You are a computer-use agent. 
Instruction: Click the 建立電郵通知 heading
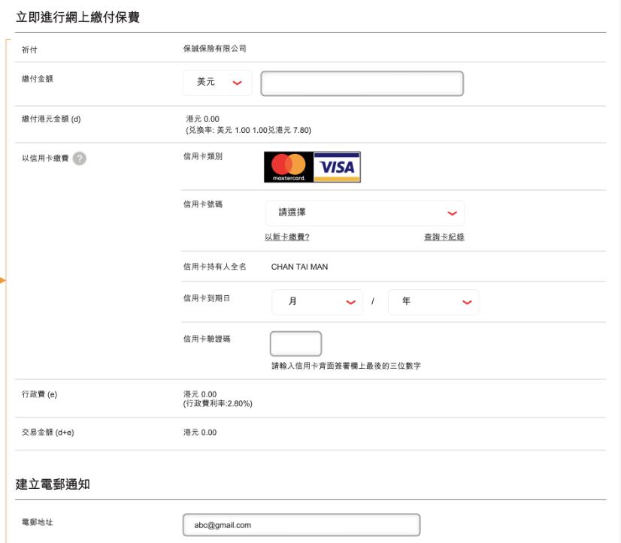tap(53, 484)
